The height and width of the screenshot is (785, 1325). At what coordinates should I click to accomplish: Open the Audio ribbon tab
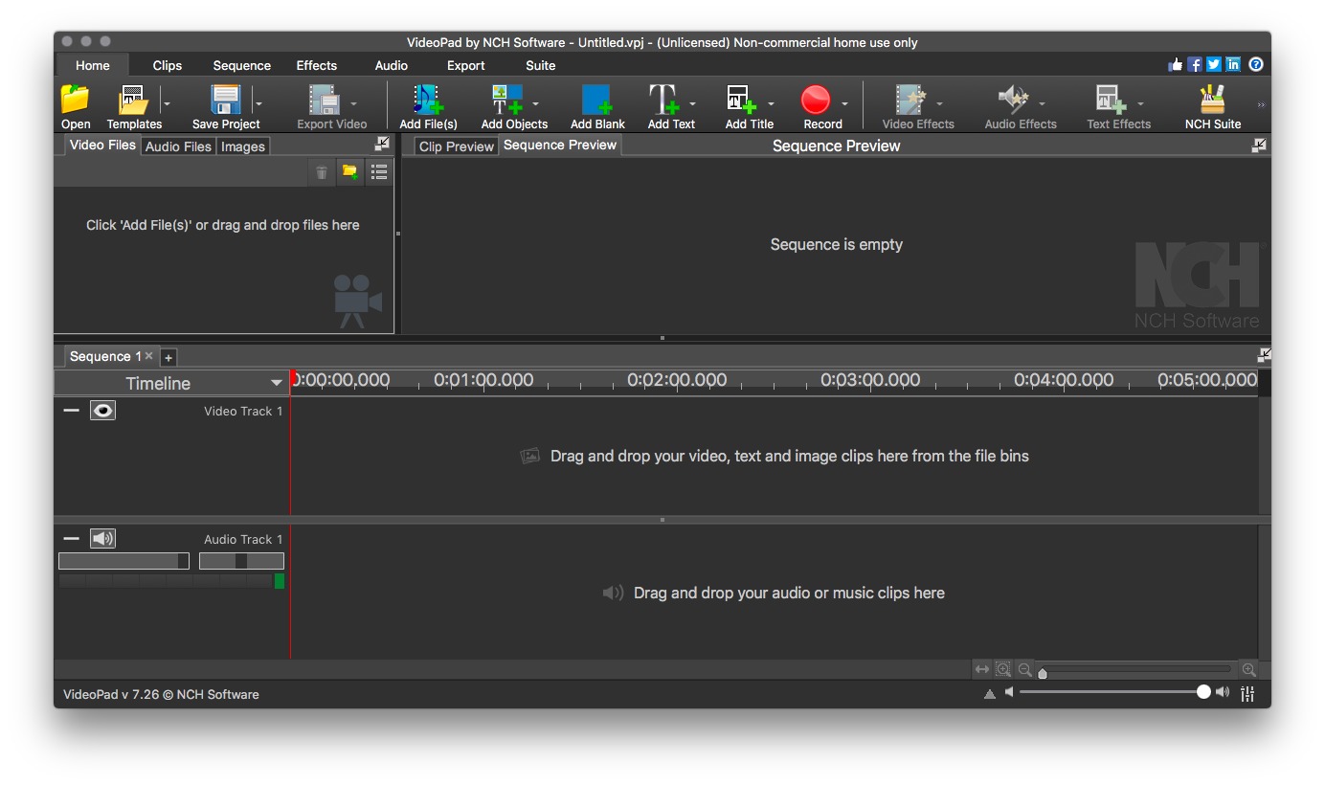tap(392, 65)
